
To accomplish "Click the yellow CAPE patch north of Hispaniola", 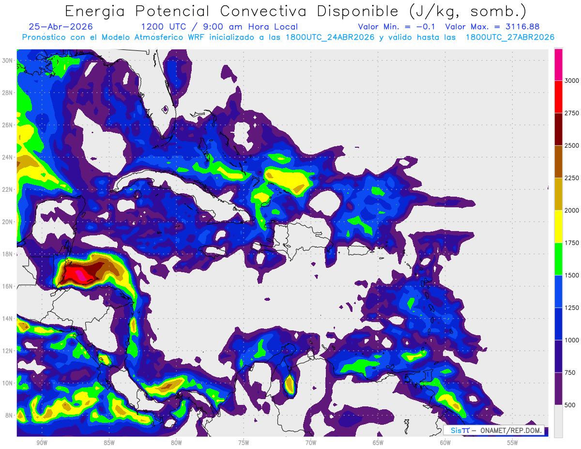I will click(287, 180).
